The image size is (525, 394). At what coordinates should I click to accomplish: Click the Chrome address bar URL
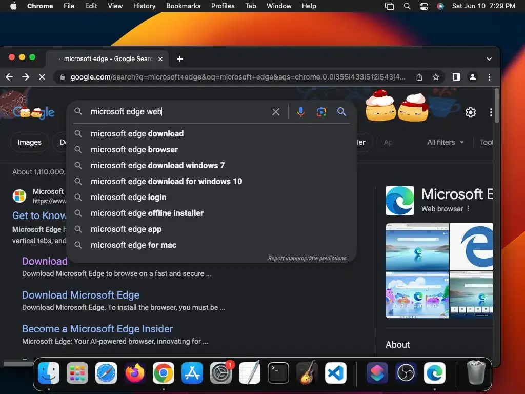(238, 77)
